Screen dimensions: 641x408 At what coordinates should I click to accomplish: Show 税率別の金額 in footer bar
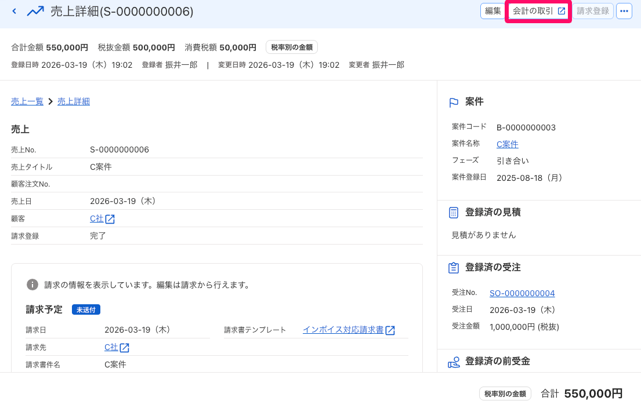click(x=505, y=394)
